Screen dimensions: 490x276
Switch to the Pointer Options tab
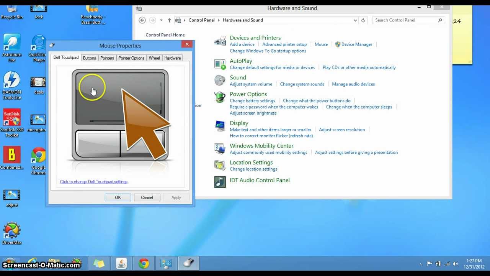tap(131, 58)
